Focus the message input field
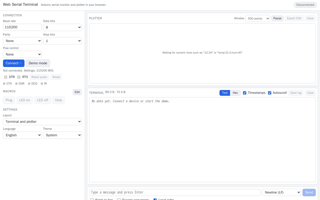The image size is (320, 200). tap(175, 192)
